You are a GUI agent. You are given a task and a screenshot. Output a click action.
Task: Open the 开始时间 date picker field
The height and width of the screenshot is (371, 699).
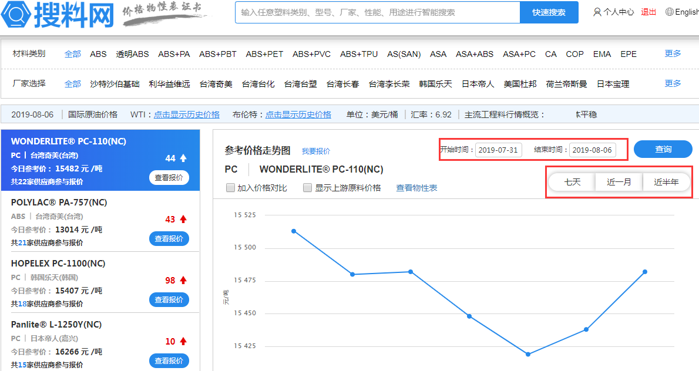pyautogui.click(x=498, y=150)
